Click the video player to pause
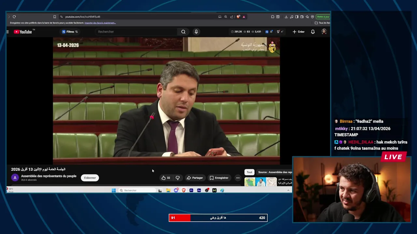The image size is (417, 234). click(x=166, y=101)
